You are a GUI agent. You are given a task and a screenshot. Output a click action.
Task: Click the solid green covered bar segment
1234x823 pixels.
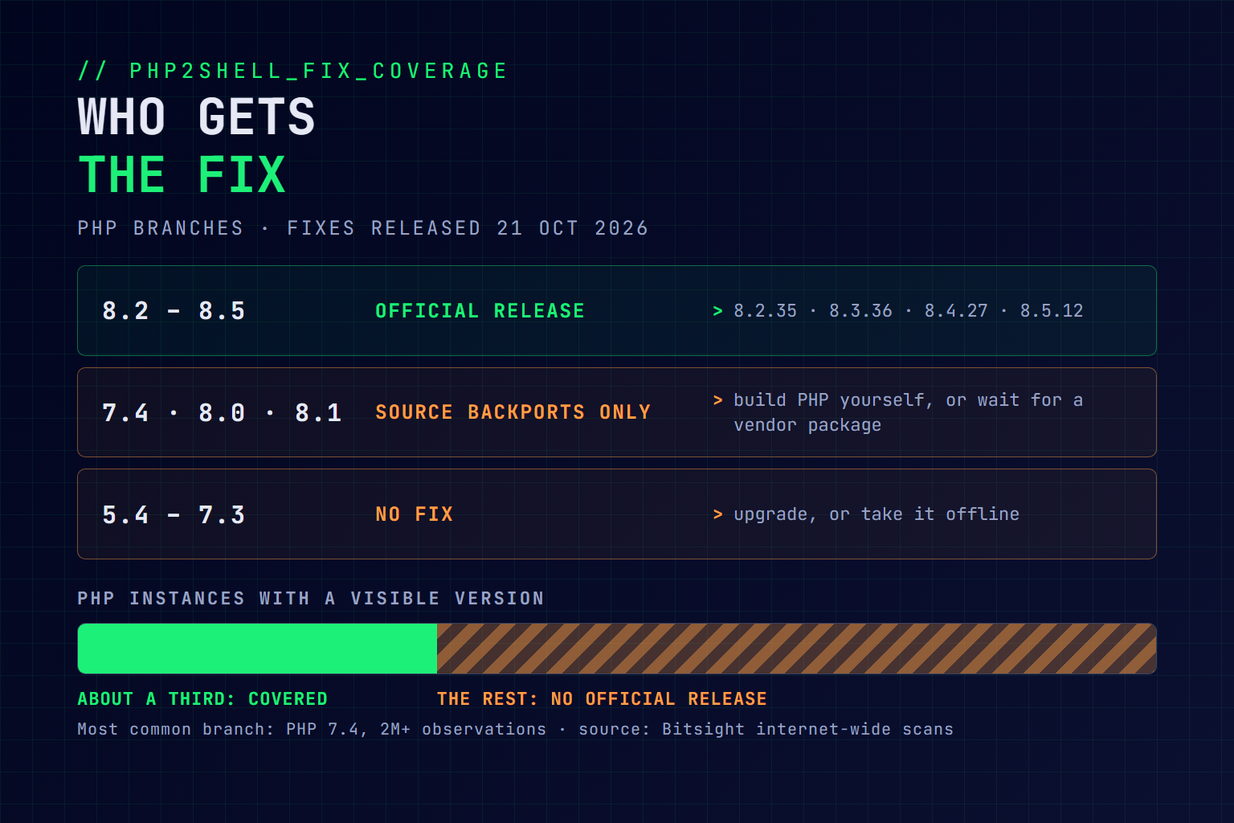(x=257, y=649)
